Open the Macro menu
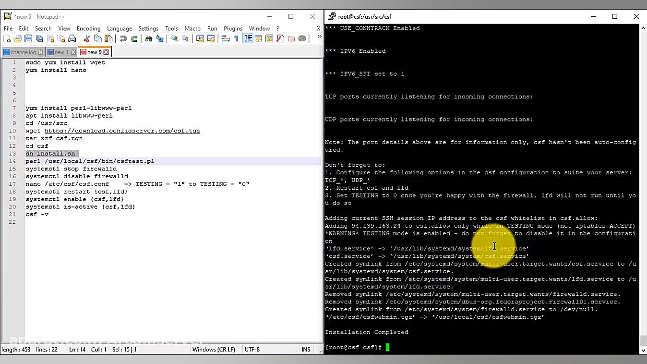 [x=192, y=29]
